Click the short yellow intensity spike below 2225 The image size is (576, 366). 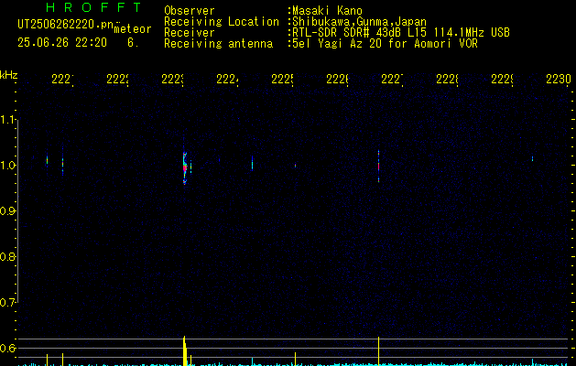pyautogui.click(x=295, y=359)
